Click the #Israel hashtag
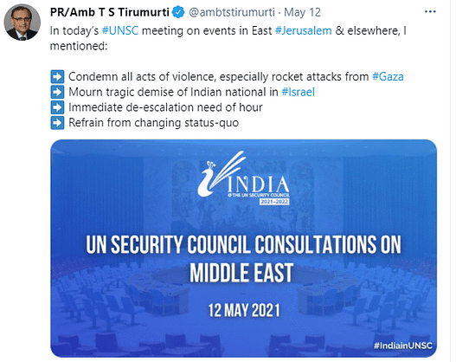 point(298,92)
